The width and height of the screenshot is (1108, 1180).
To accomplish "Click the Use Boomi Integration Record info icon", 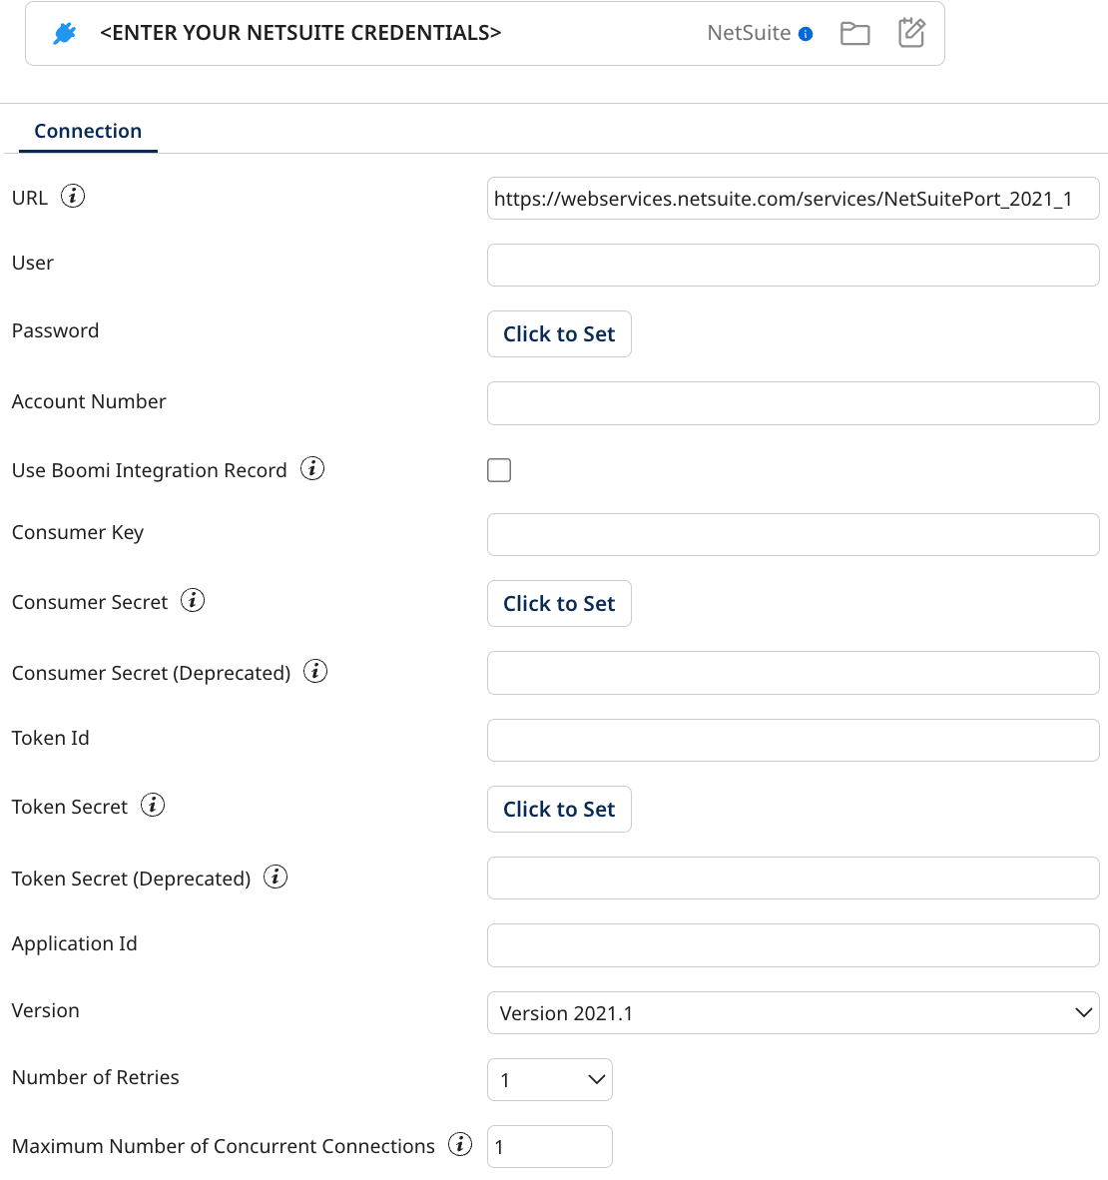I will (x=312, y=468).
